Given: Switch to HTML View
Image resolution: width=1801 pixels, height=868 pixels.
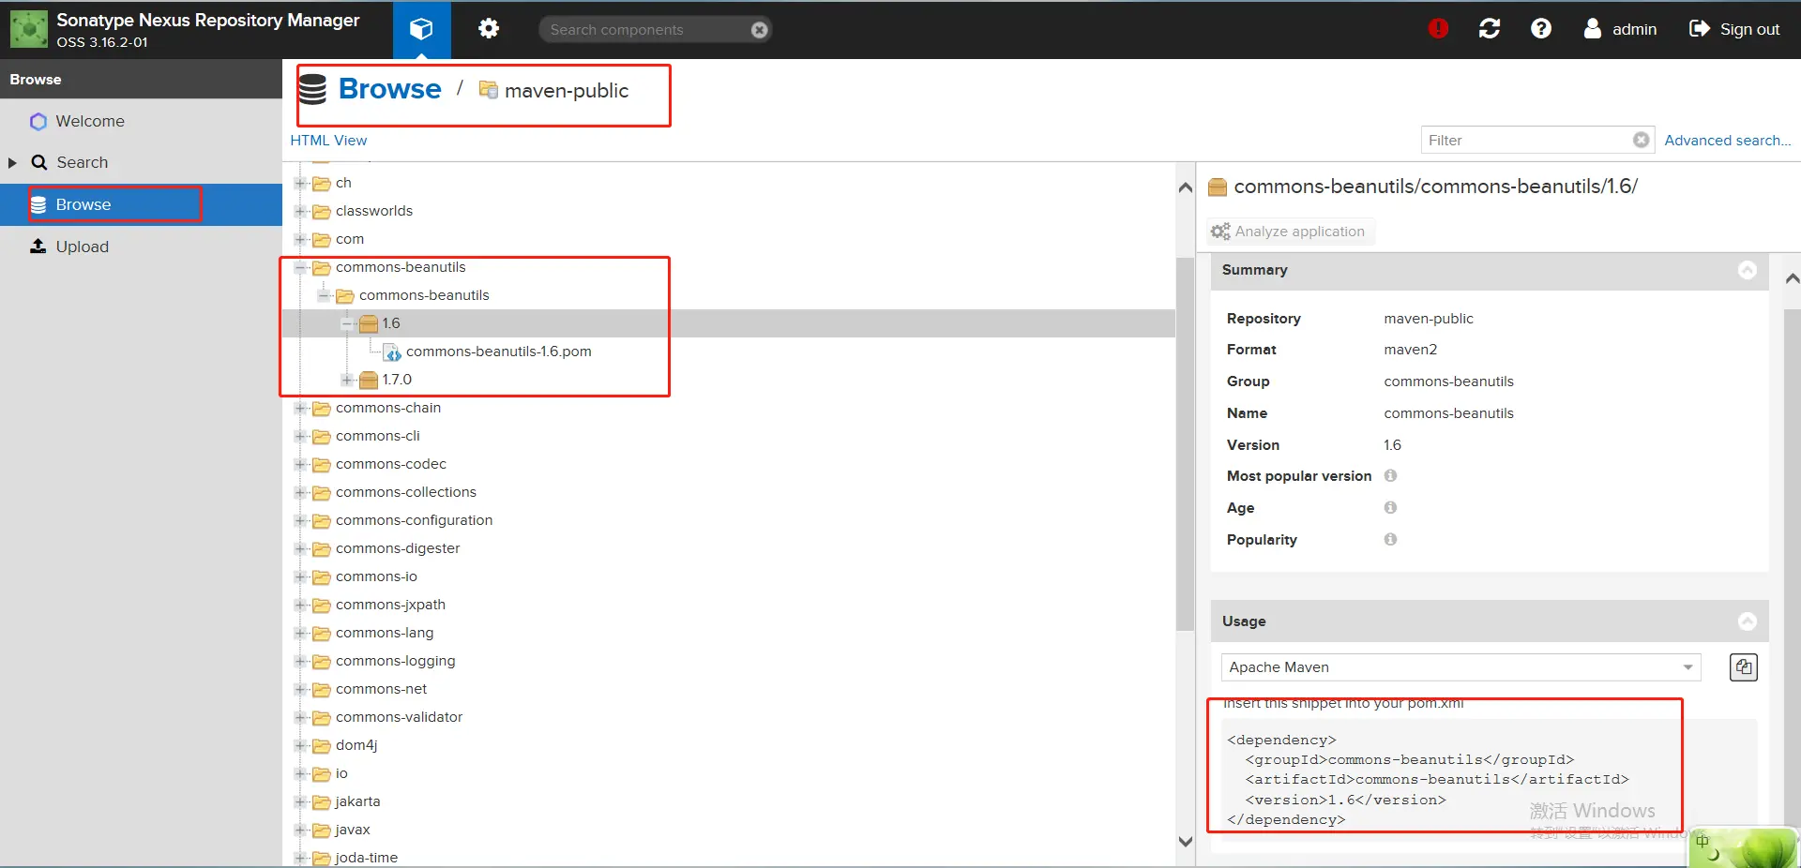Looking at the screenshot, I should point(328,141).
